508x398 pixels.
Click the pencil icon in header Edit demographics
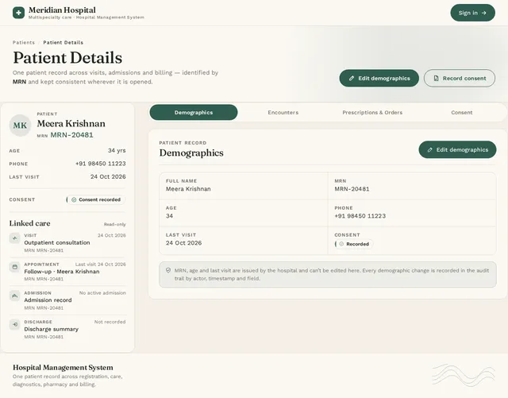tap(352, 78)
